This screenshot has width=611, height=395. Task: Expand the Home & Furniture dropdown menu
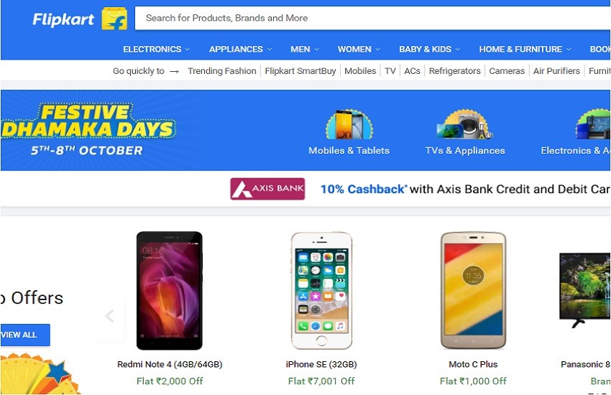pyautogui.click(x=525, y=50)
